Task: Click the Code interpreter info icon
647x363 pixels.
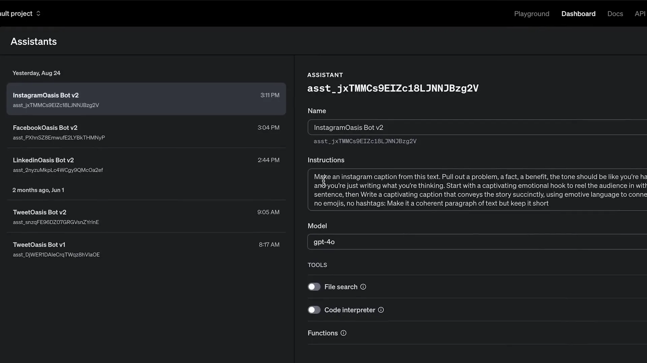Action: point(381,310)
